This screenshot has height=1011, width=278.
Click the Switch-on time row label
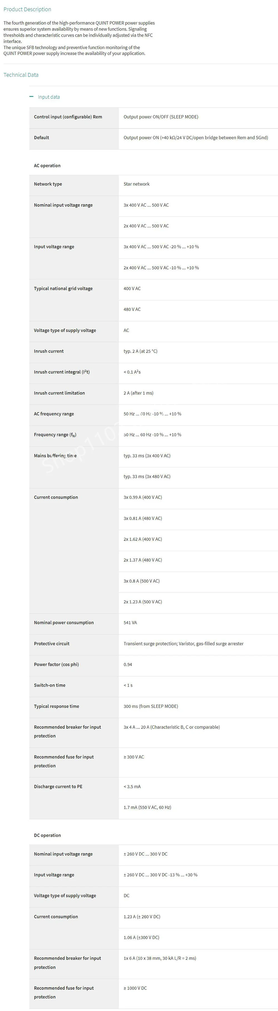point(49,685)
